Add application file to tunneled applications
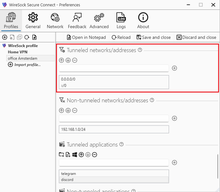 point(68,155)
